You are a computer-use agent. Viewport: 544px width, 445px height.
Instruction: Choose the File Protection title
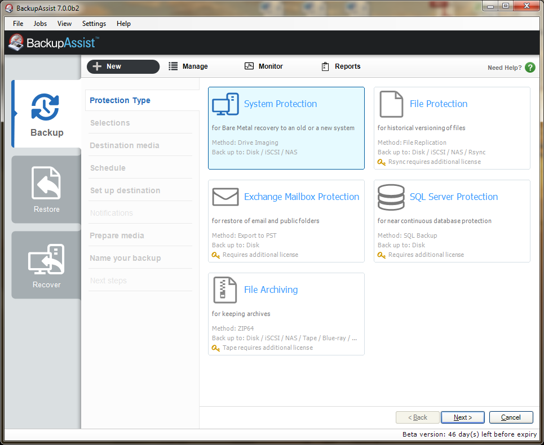(439, 104)
